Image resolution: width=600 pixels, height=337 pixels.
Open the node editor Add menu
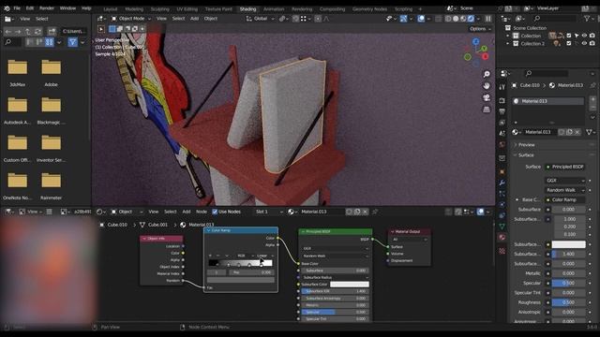[x=187, y=212]
